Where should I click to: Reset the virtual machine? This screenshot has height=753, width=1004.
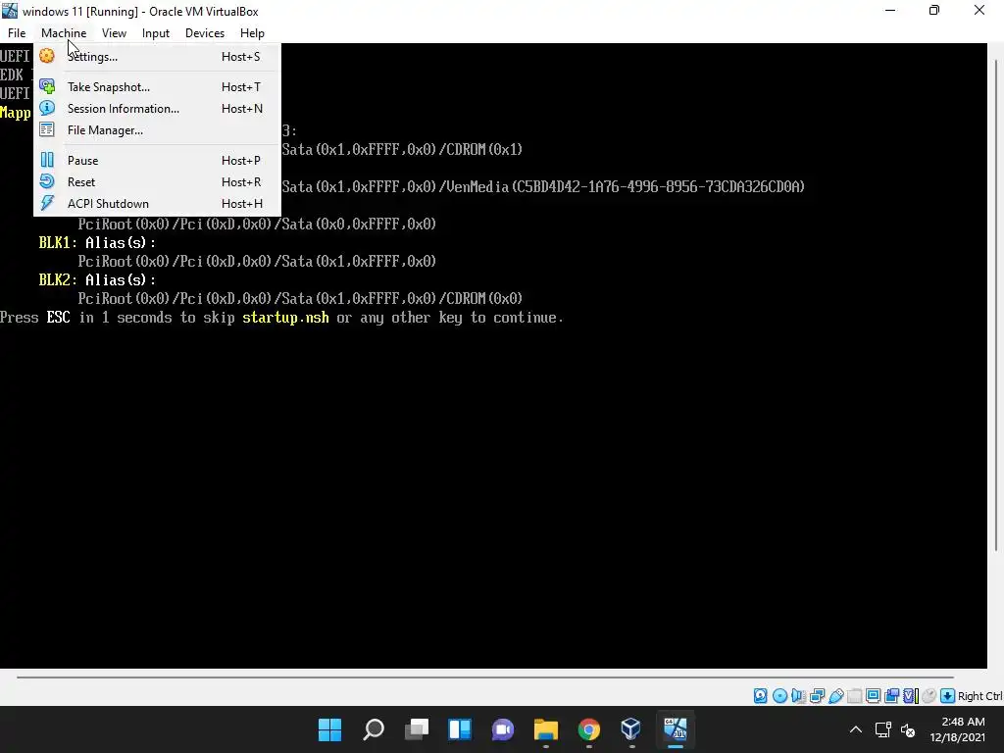[x=157, y=181]
